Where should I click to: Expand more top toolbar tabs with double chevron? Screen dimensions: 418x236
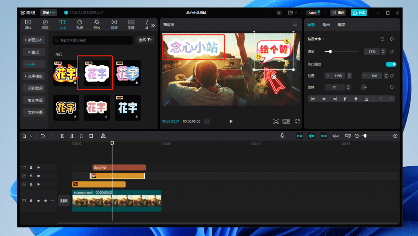153,26
